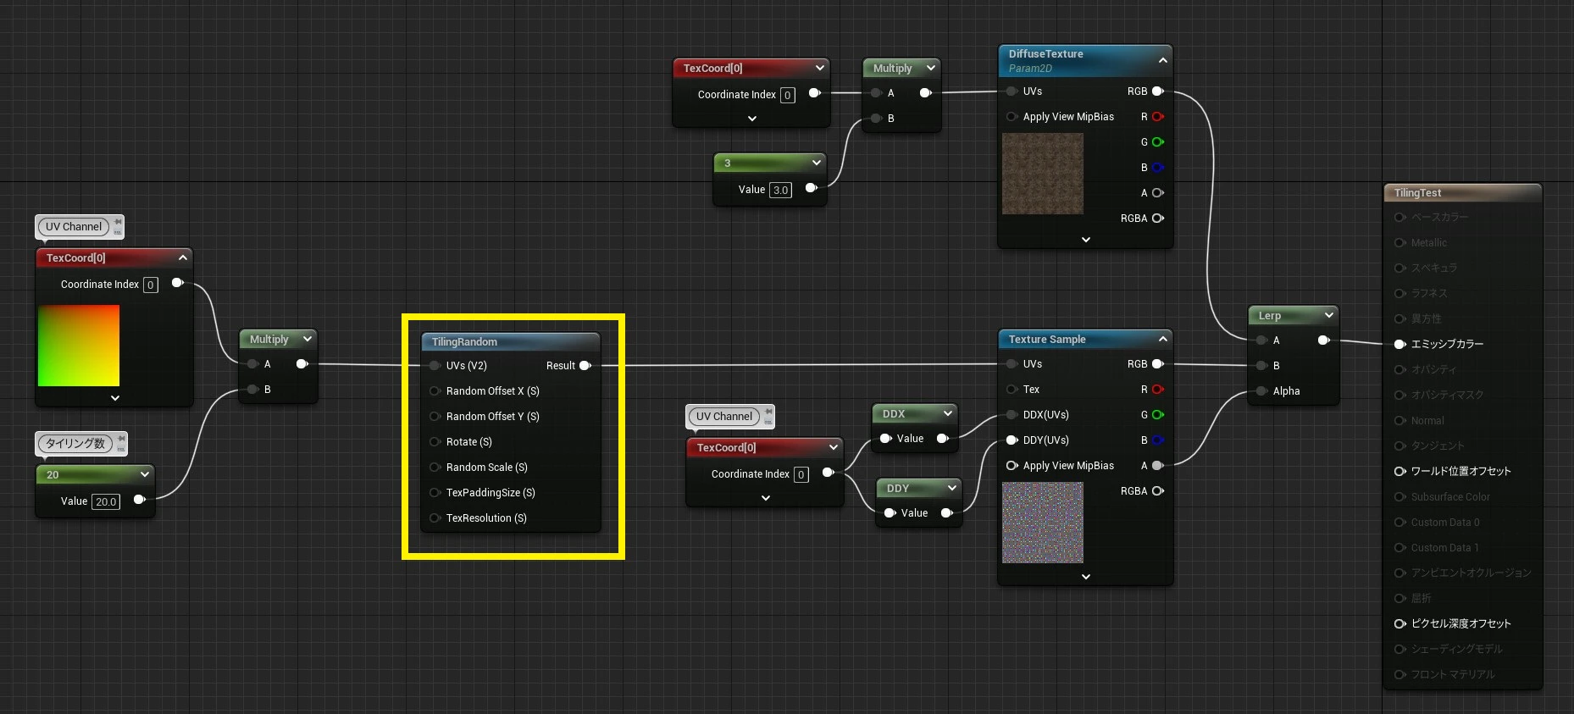This screenshot has width=1574, height=714.
Task: Click the Subsurface Color input label
Action: click(x=1450, y=496)
